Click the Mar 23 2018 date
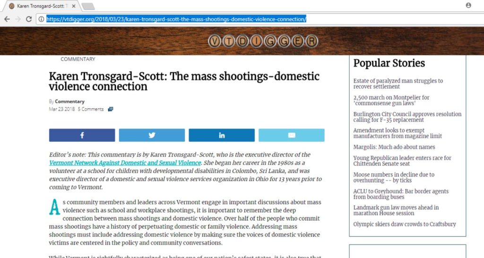Screen dimensions: 484x258 point(62,109)
